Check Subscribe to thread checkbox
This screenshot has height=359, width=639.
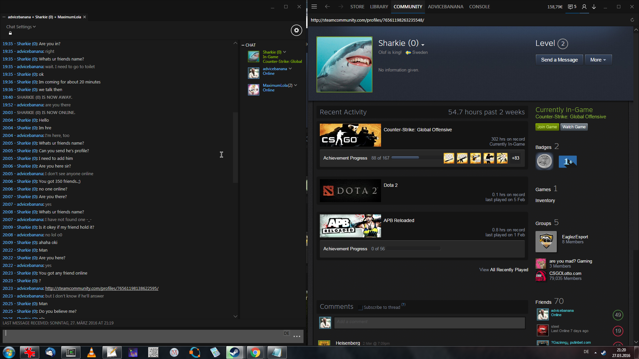coord(360,307)
